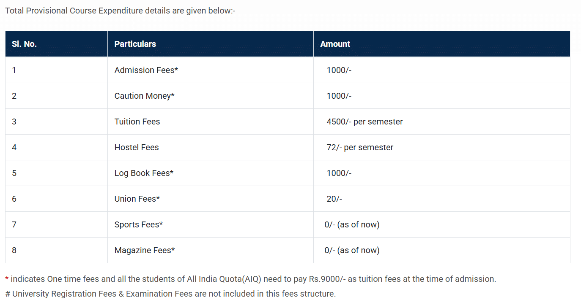
Task: Select the Log Book Fees* cell
Action: [x=144, y=173]
